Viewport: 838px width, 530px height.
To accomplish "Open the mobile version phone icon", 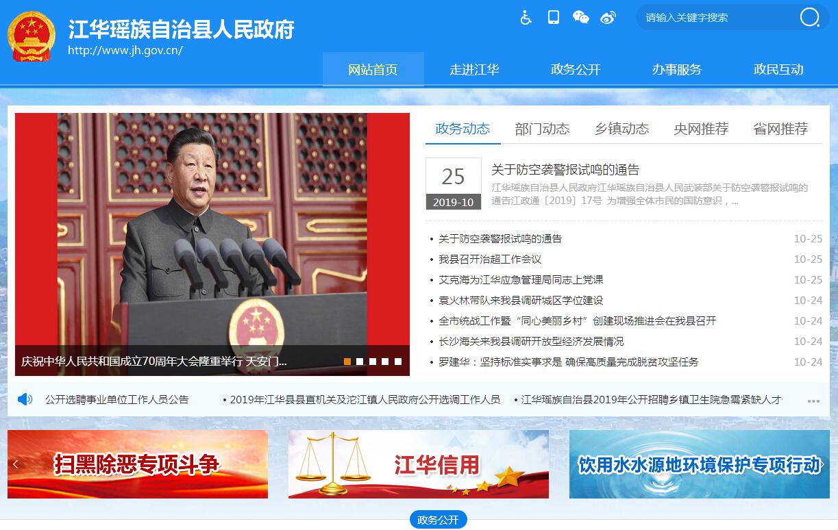I will point(554,18).
